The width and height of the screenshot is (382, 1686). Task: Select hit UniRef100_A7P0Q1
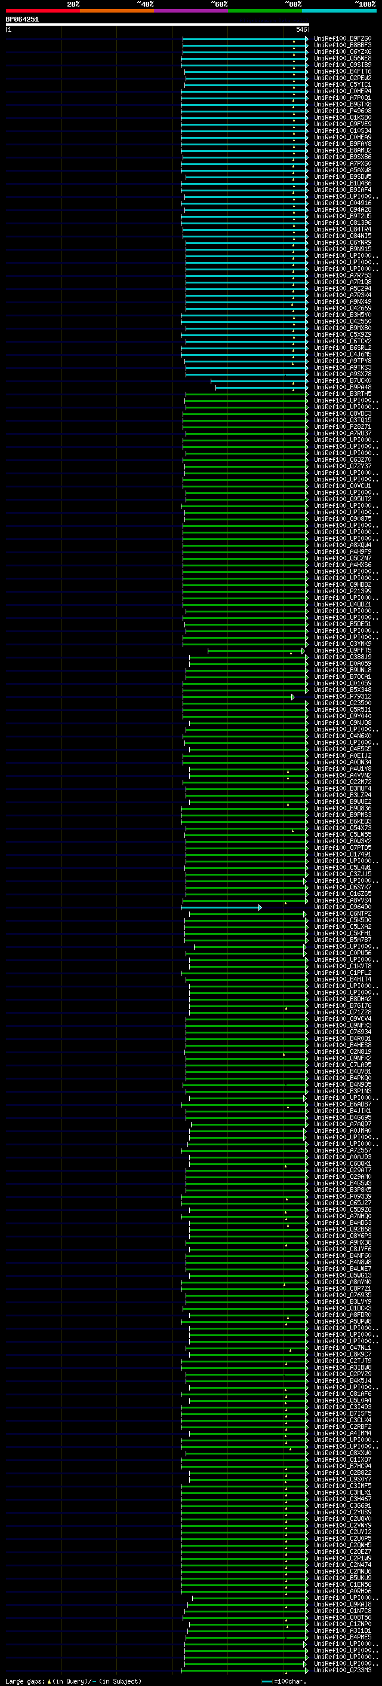pos(342,97)
